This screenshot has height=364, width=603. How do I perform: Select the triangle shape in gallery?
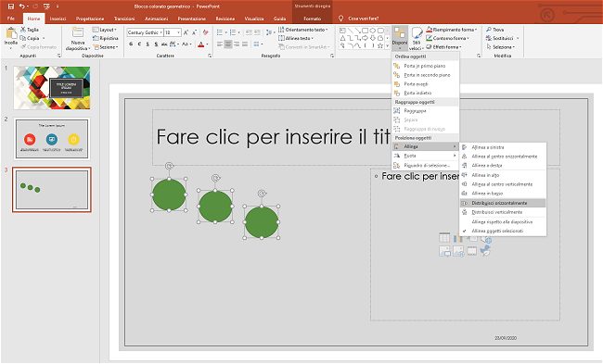[x=342, y=38]
